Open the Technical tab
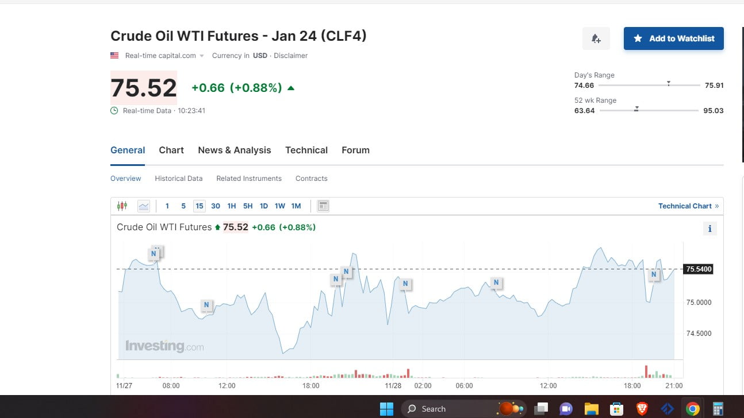 tap(306, 150)
